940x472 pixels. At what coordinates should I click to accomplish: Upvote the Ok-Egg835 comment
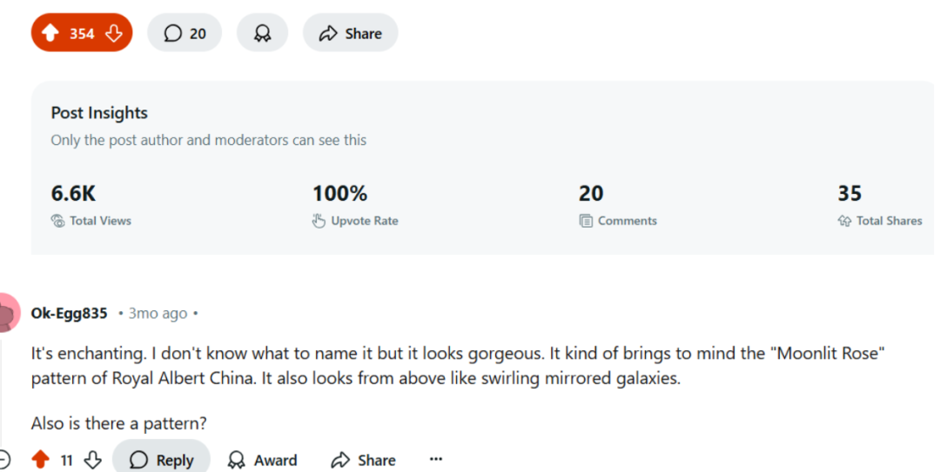(40, 460)
